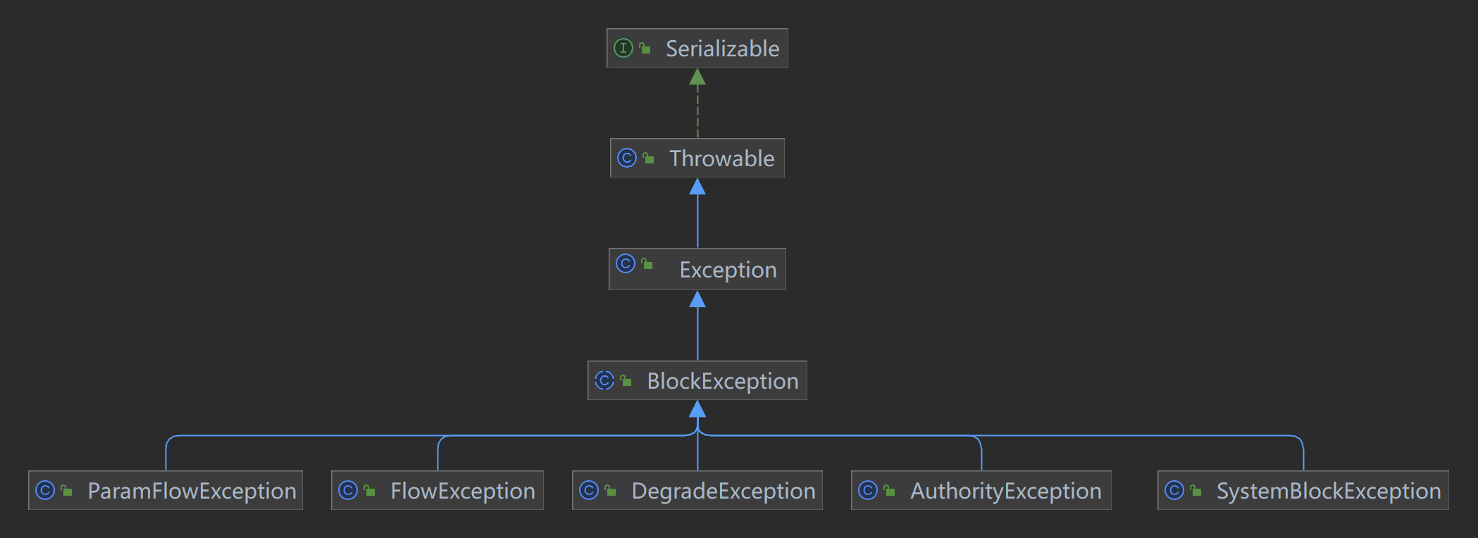The height and width of the screenshot is (538, 1478).
Task: Click the class icon beside AuthorityException
Action: coord(868,490)
